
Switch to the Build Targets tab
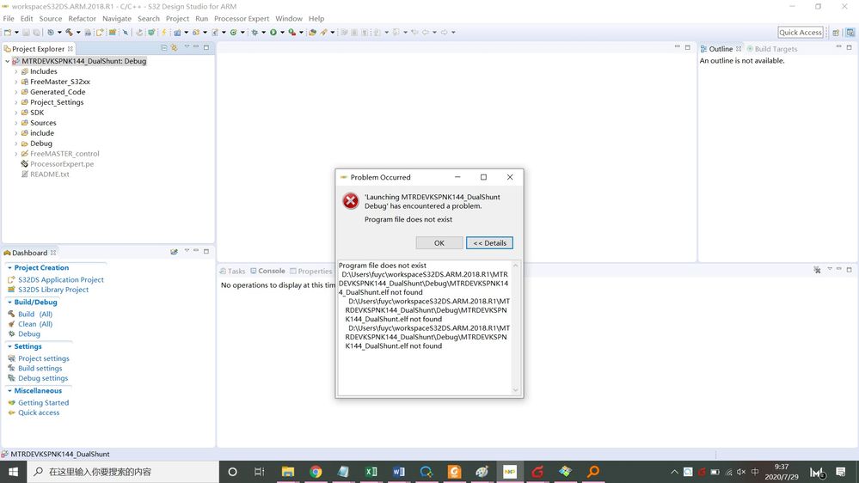coord(772,49)
